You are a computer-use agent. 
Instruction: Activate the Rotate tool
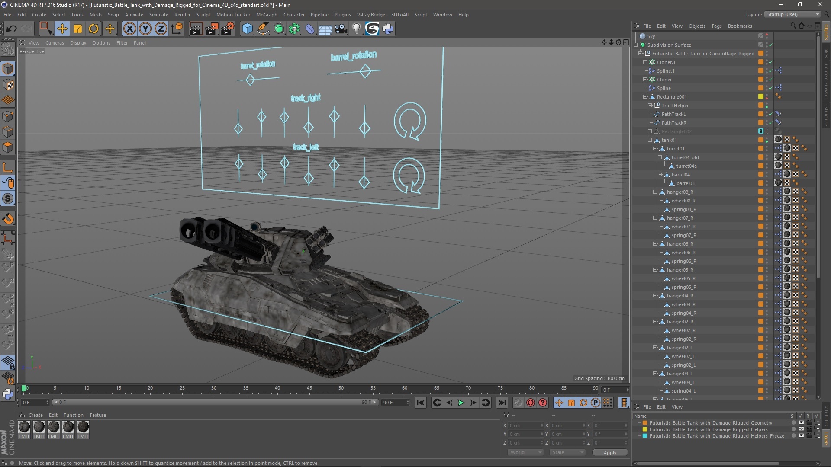click(93, 29)
